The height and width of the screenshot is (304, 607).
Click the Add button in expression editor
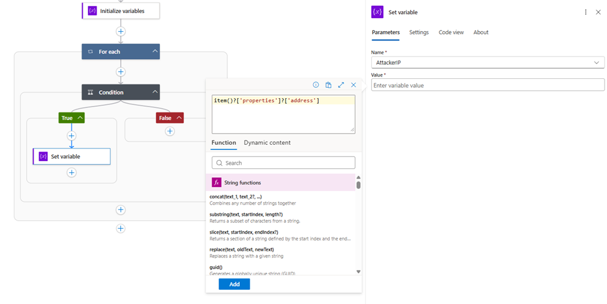coord(234,284)
